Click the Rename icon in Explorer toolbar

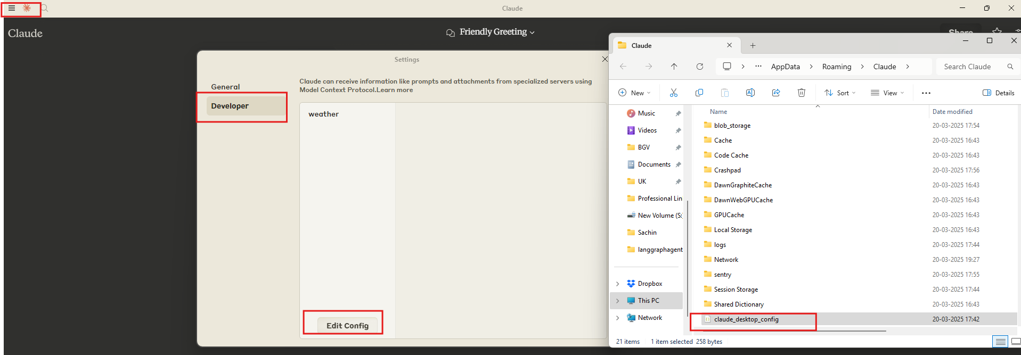[750, 93]
